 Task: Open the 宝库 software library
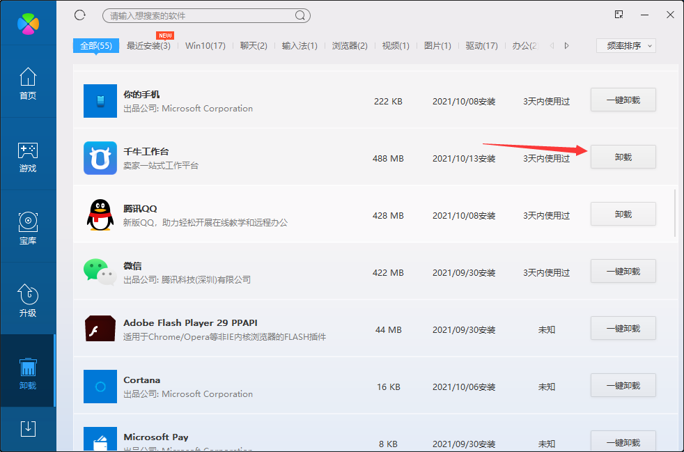(28, 228)
